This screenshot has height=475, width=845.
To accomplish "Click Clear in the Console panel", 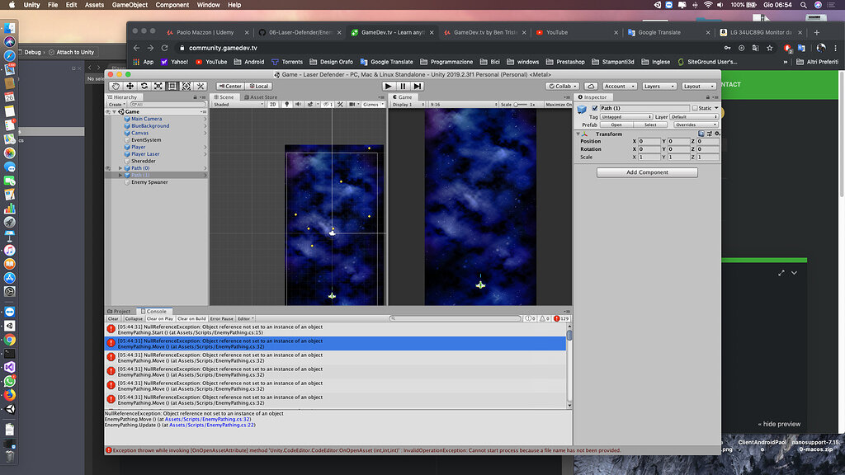I will click(113, 318).
